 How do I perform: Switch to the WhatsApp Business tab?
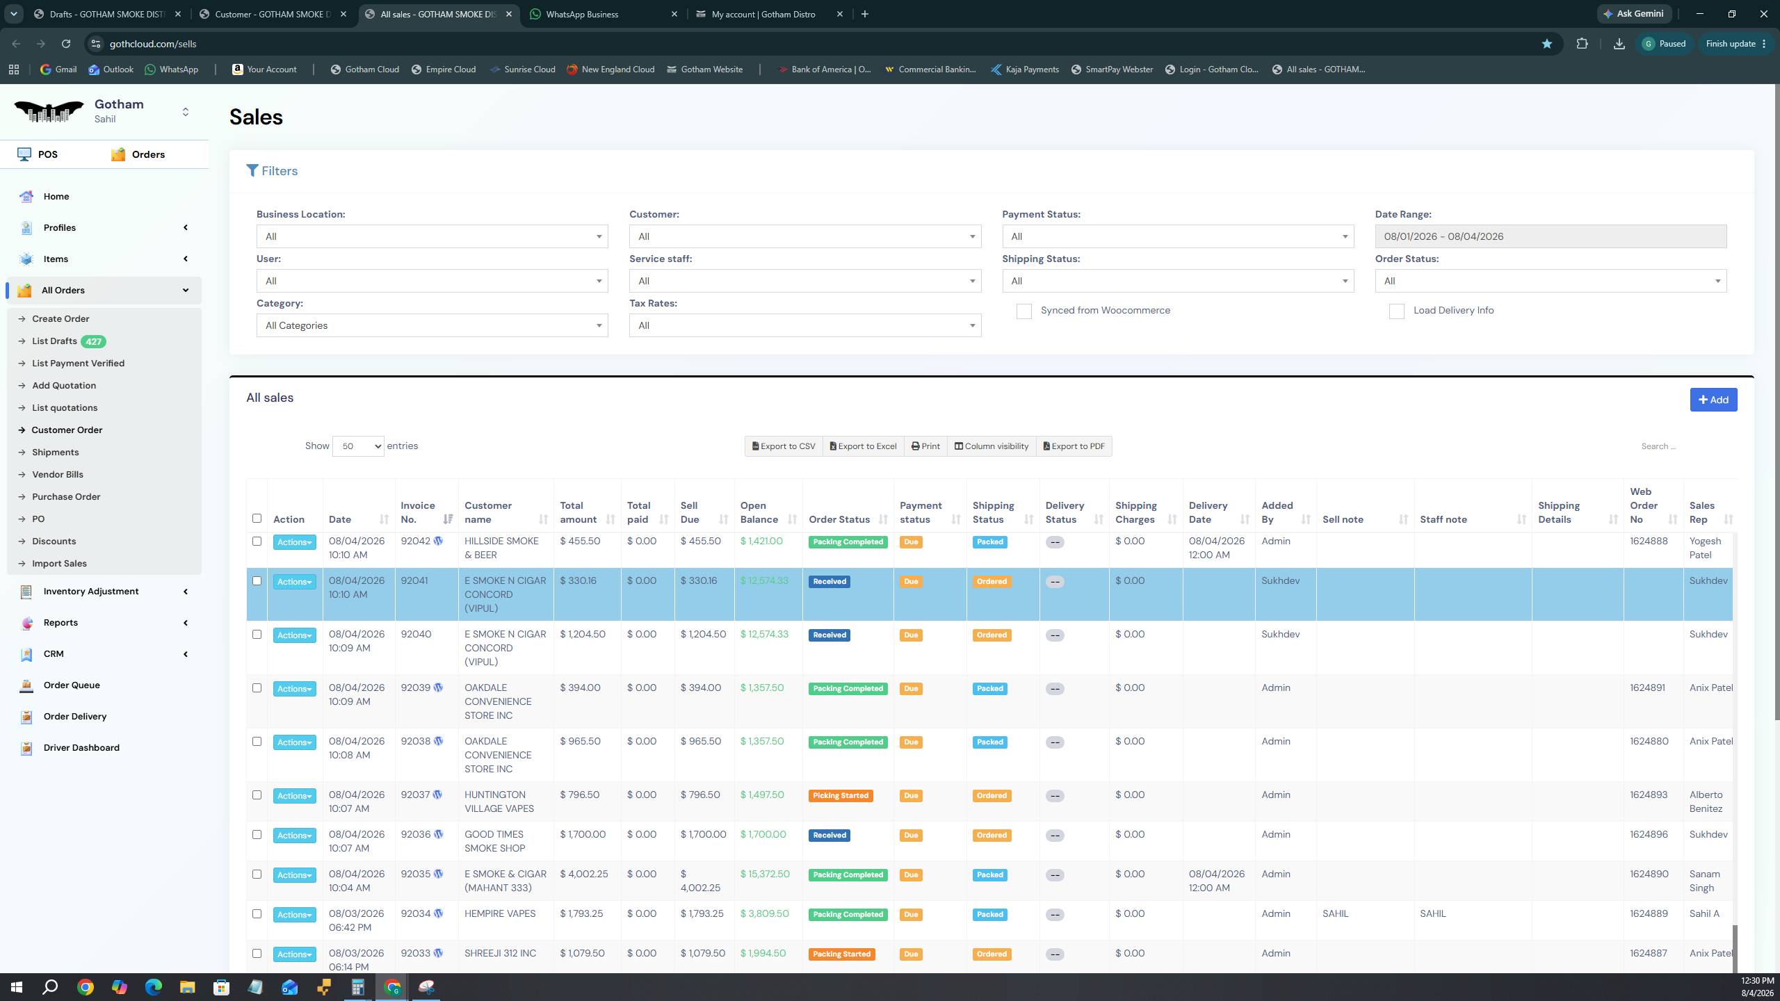(603, 14)
